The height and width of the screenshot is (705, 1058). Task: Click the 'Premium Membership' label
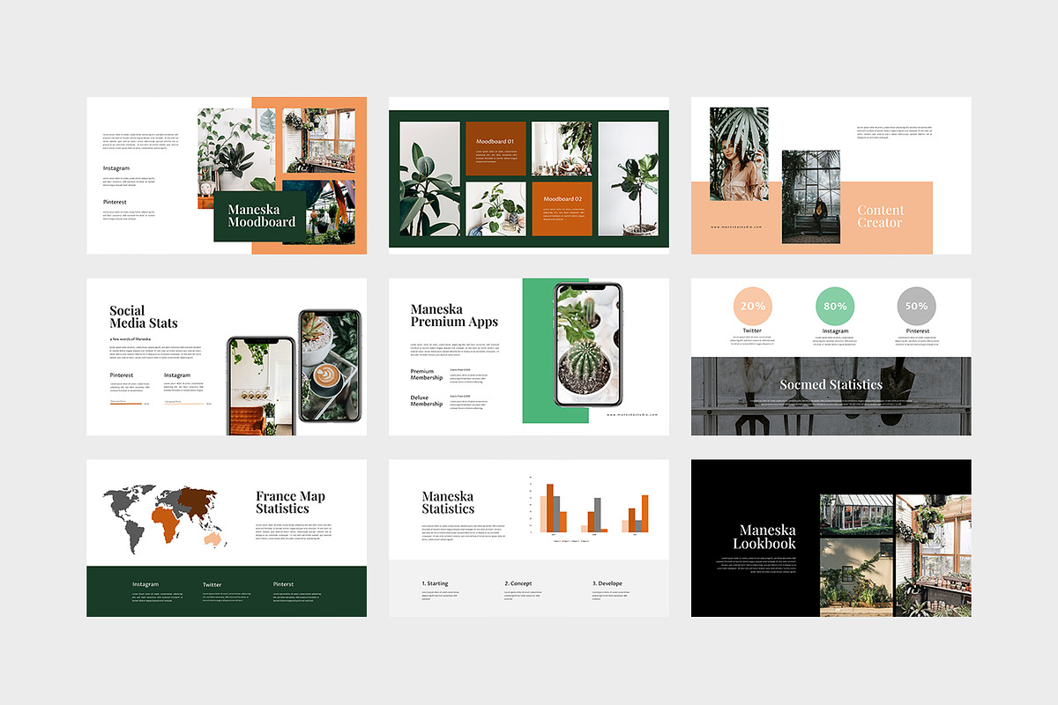428,375
